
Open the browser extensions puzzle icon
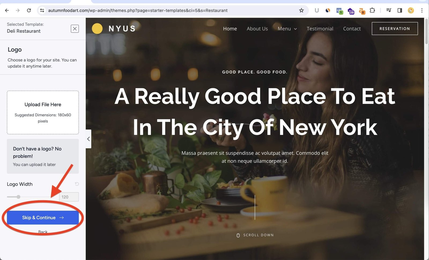[372, 10]
